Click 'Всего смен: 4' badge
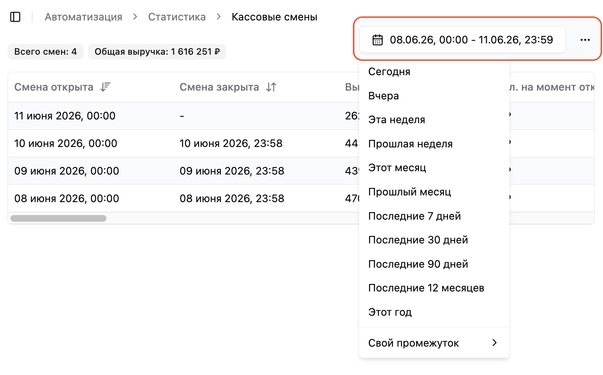603x375 pixels. click(x=46, y=52)
